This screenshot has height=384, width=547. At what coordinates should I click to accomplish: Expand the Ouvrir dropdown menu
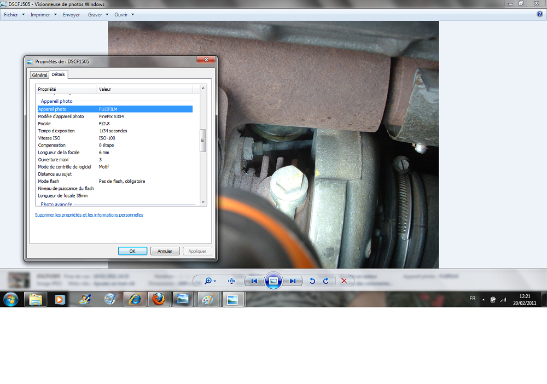coord(124,15)
